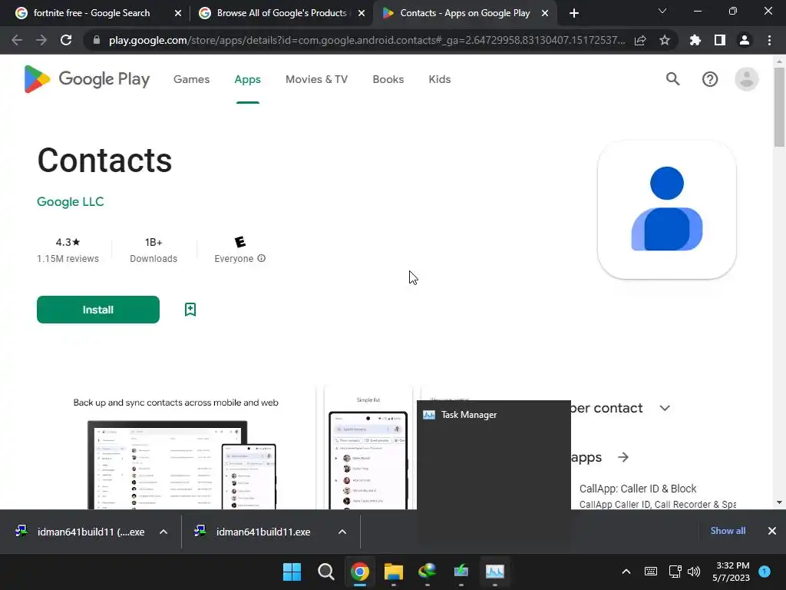Screen dimensions: 786x590
Task: Click the Task Manager taskbar icon
Action: pos(495,572)
